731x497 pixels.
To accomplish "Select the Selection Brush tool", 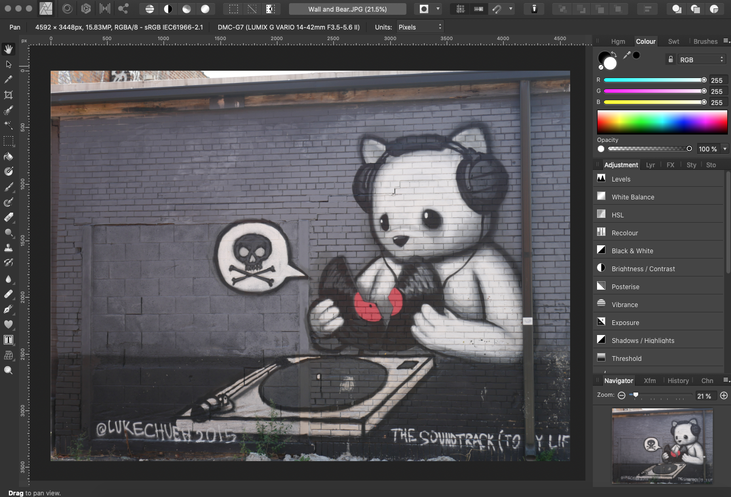I will tap(8, 110).
